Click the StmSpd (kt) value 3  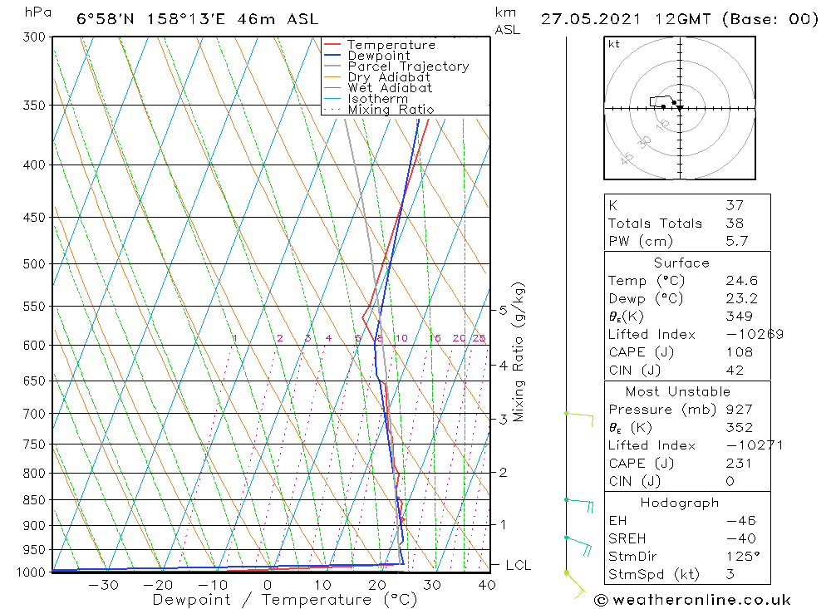[x=730, y=575]
